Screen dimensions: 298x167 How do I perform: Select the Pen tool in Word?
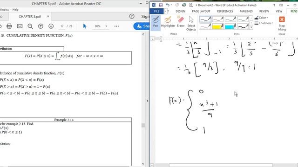click(x=156, y=23)
